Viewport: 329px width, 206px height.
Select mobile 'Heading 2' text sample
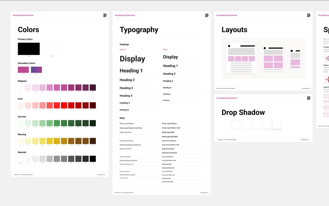(x=169, y=74)
